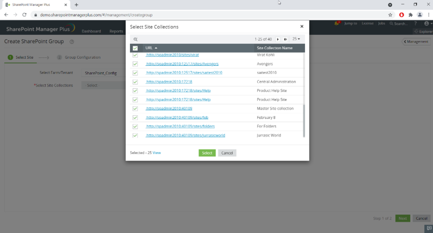Uncheck the saitest2010 site collection

point(135,73)
